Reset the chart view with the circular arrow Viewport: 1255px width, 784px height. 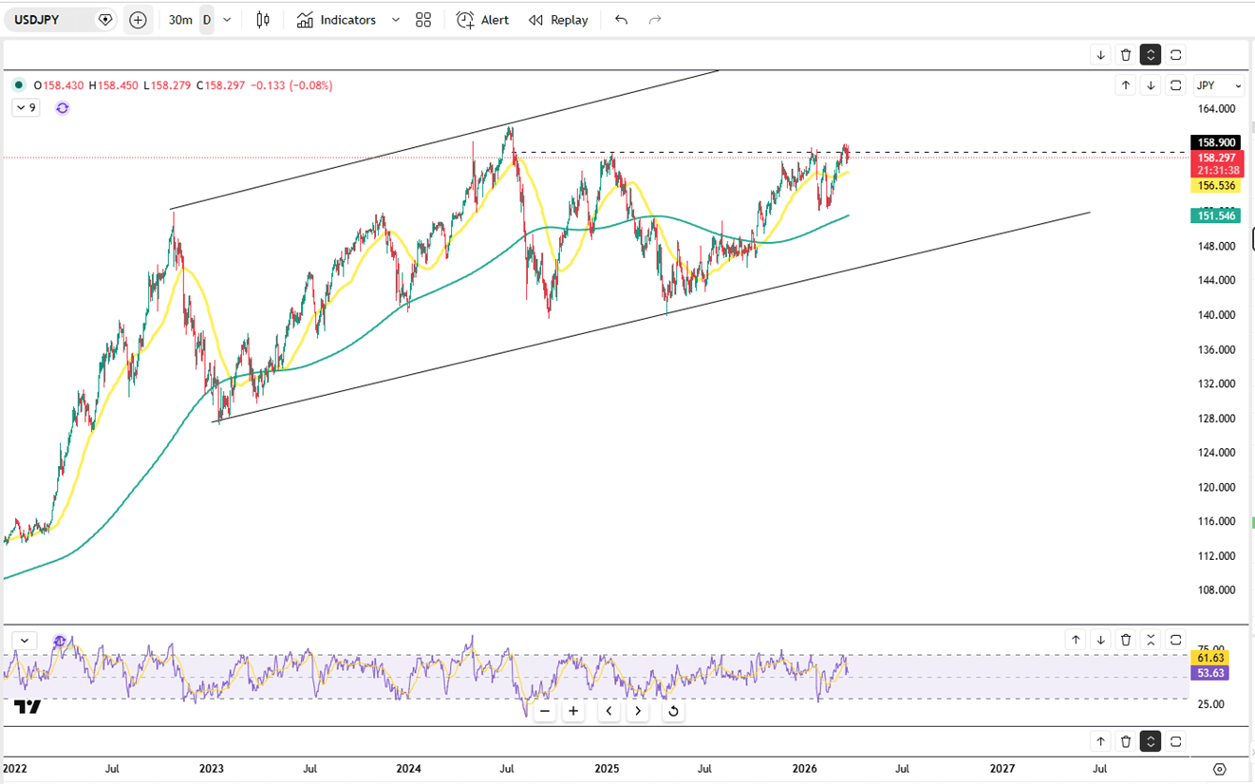pyautogui.click(x=673, y=711)
